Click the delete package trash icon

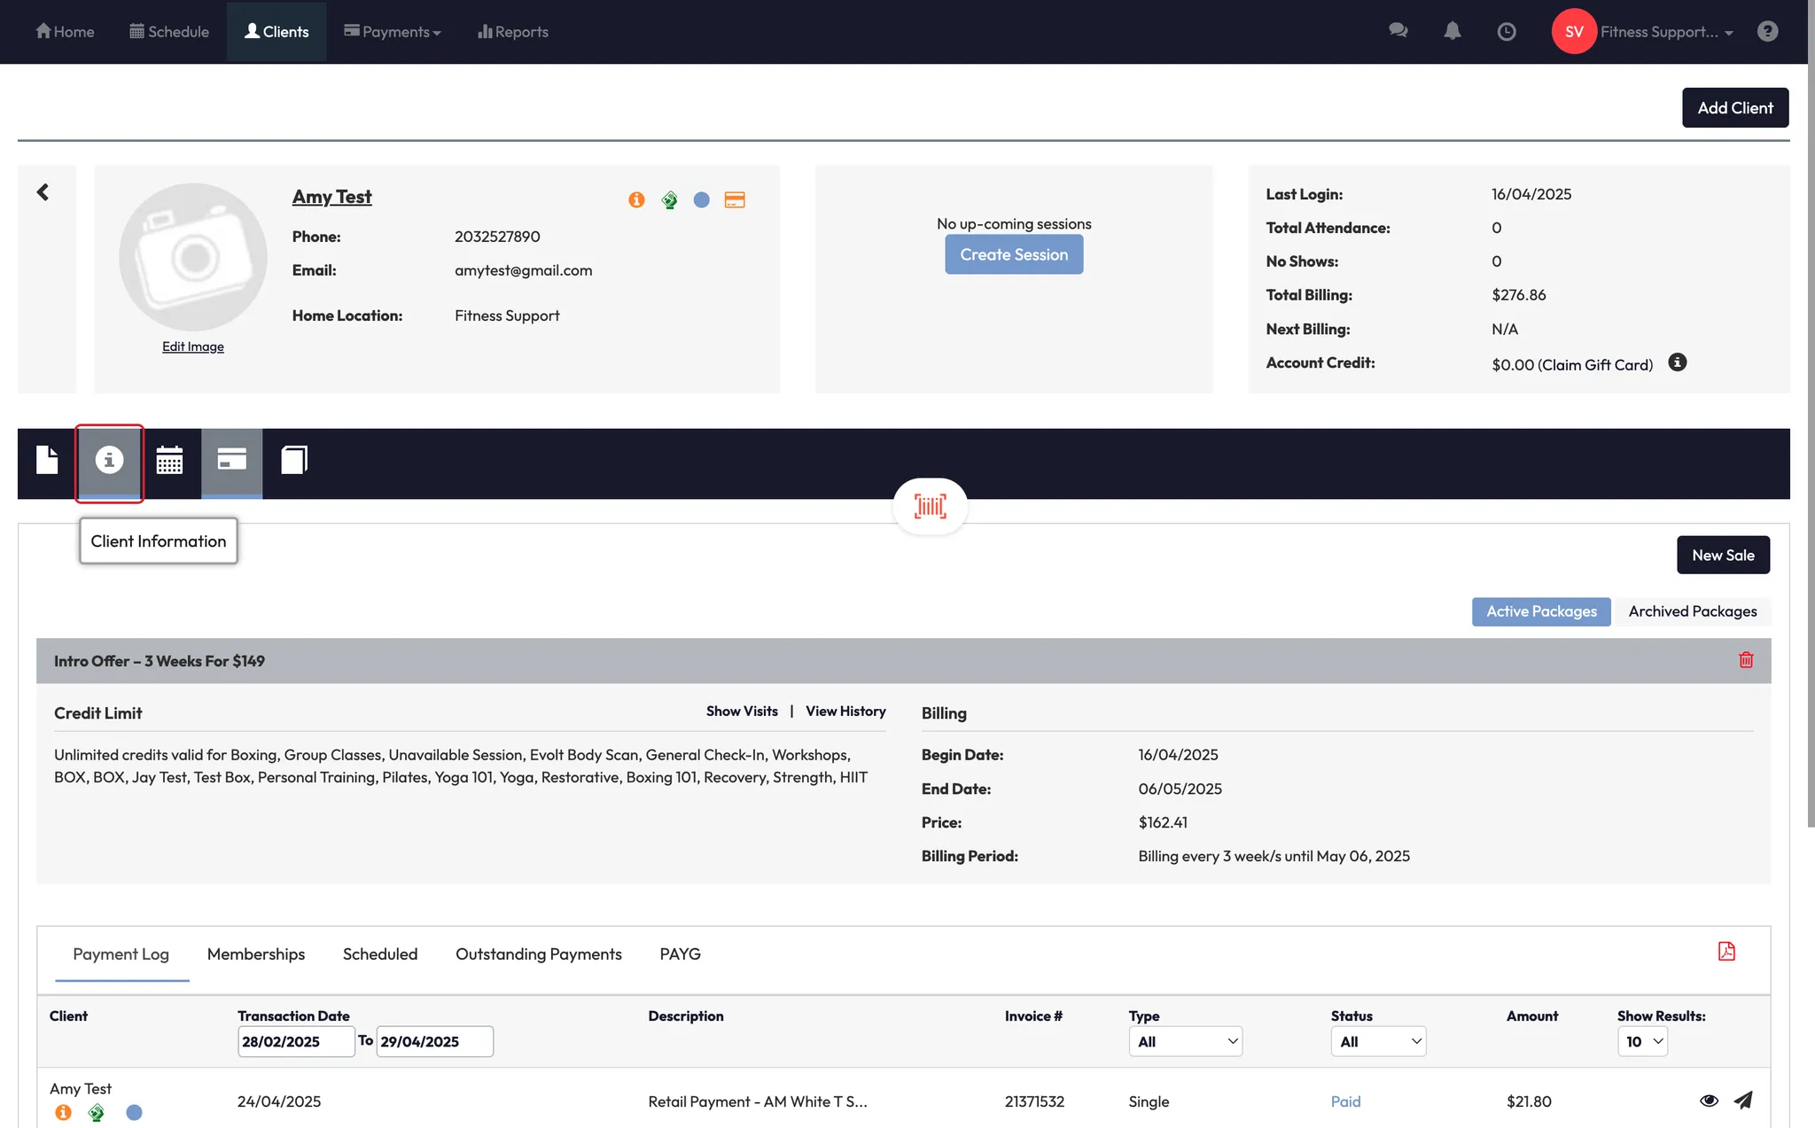click(1746, 660)
